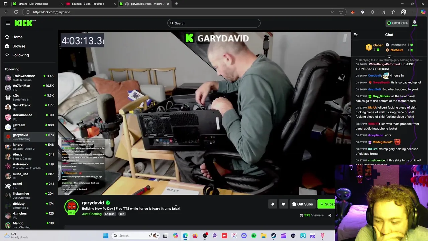This screenshot has width=428, height=241.
Task: Click the share icon beside viewer count
Action: point(330,215)
